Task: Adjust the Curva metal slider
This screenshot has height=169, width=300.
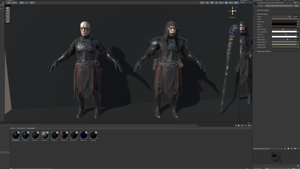Action: coord(282,29)
